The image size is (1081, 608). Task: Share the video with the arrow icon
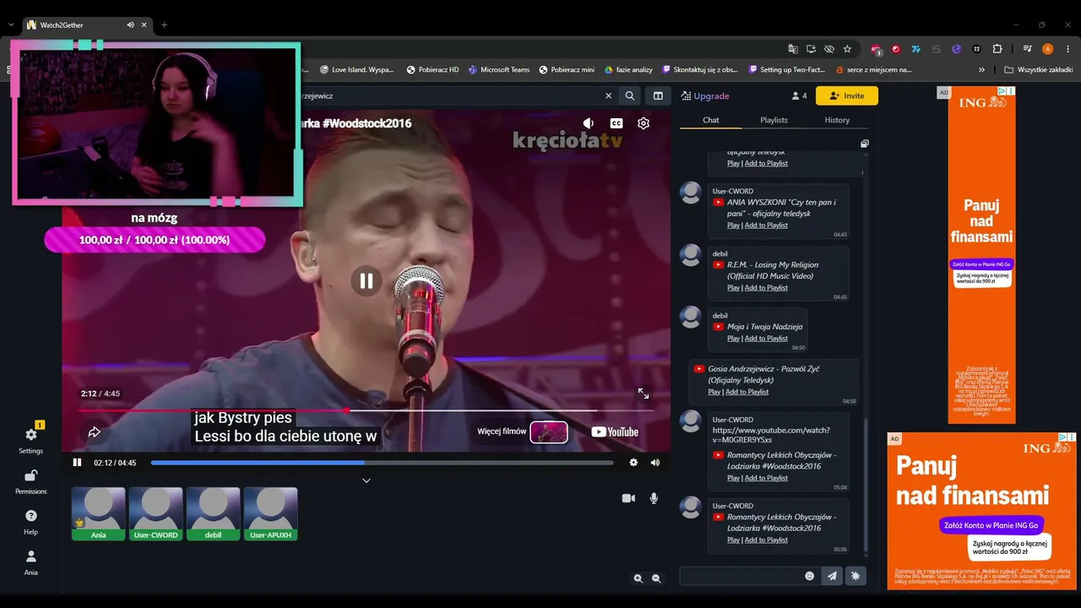point(95,432)
